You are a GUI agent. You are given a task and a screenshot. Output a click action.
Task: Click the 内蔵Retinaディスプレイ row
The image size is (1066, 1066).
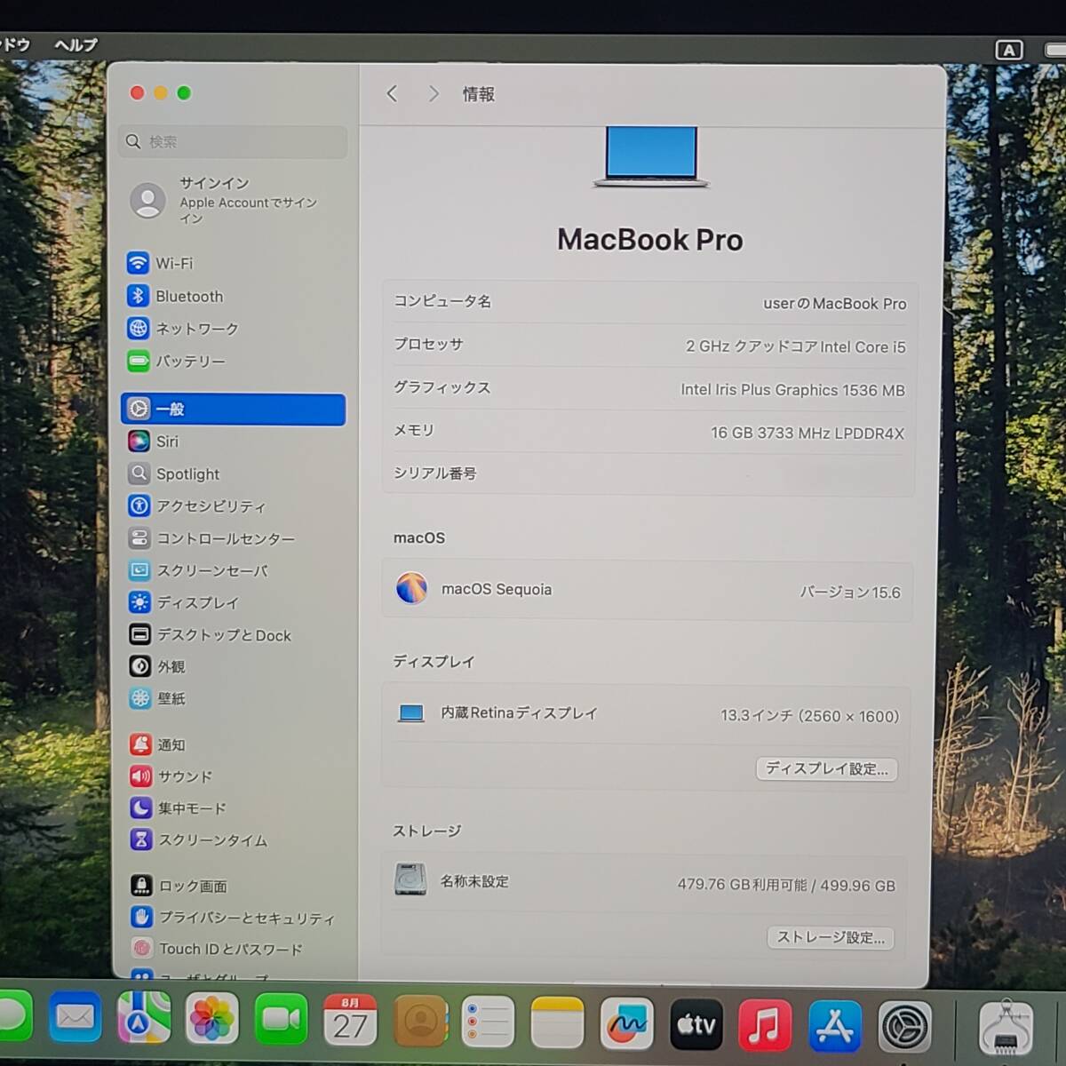[x=648, y=713]
